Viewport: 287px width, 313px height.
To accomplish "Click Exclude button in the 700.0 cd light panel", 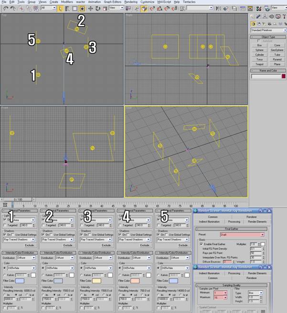I will (x=145, y=245).
